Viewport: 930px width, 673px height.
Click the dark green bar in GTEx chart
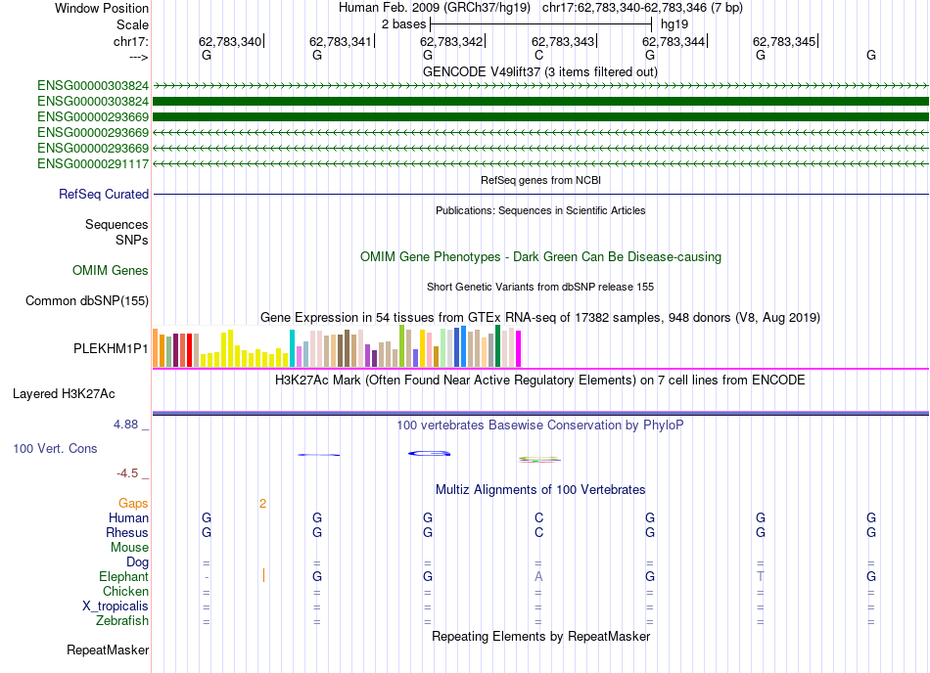pyautogui.click(x=497, y=346)
